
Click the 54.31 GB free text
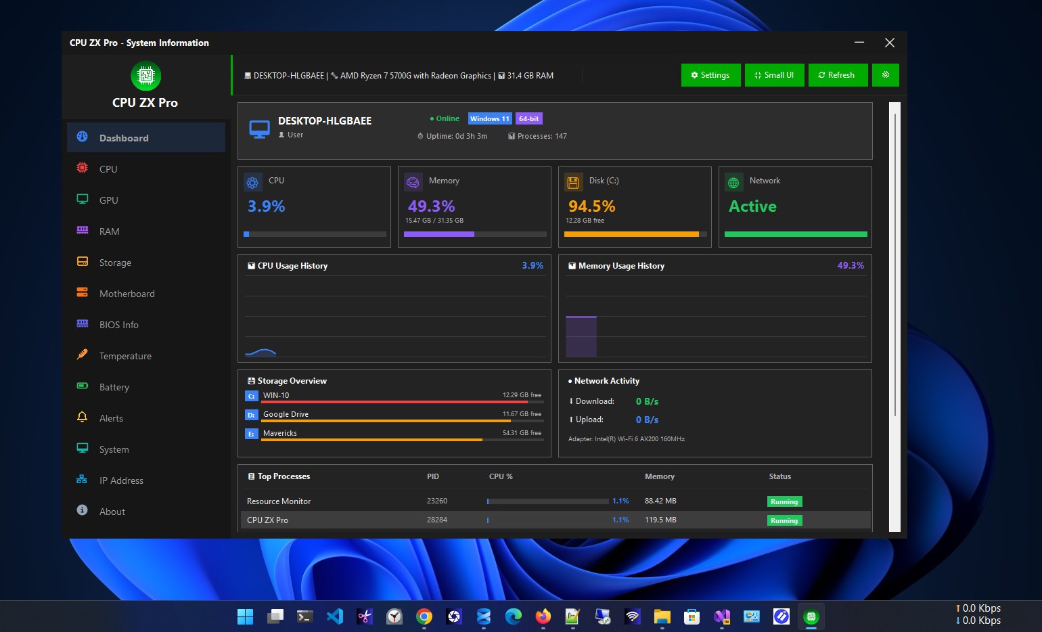click(522, 433)
